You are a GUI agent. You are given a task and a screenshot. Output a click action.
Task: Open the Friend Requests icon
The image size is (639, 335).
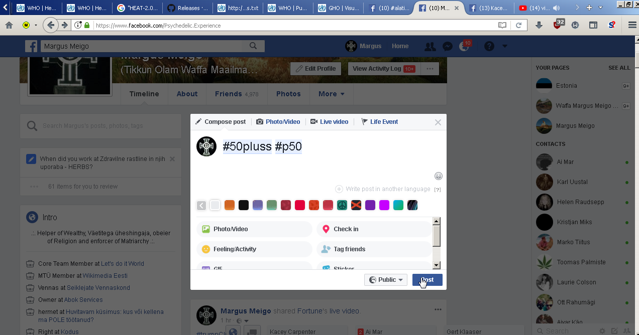point(430,46)
